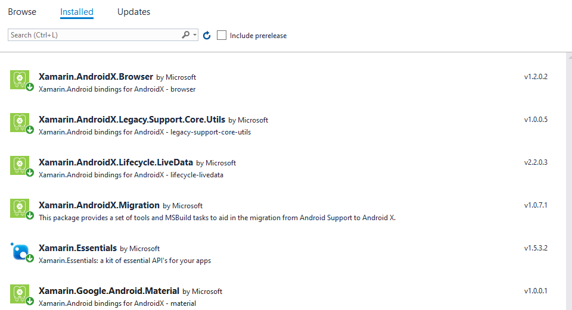Click the 'AndroidX - material' description
Image resolution: width=572 pixels, height=310 pixels.
click(117, 303)
